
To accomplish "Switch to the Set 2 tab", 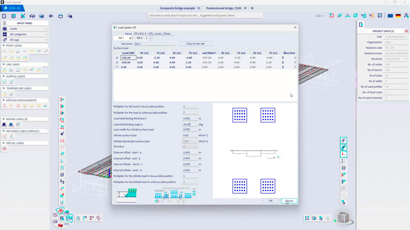I will point(139,38).
